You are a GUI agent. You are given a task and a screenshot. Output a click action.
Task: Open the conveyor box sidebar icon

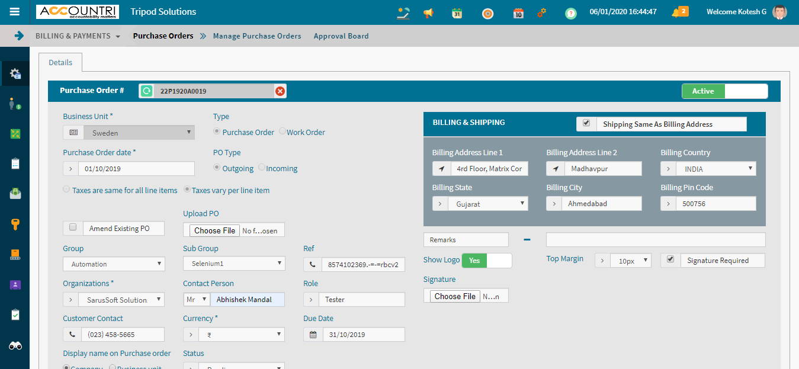(15, 255)
